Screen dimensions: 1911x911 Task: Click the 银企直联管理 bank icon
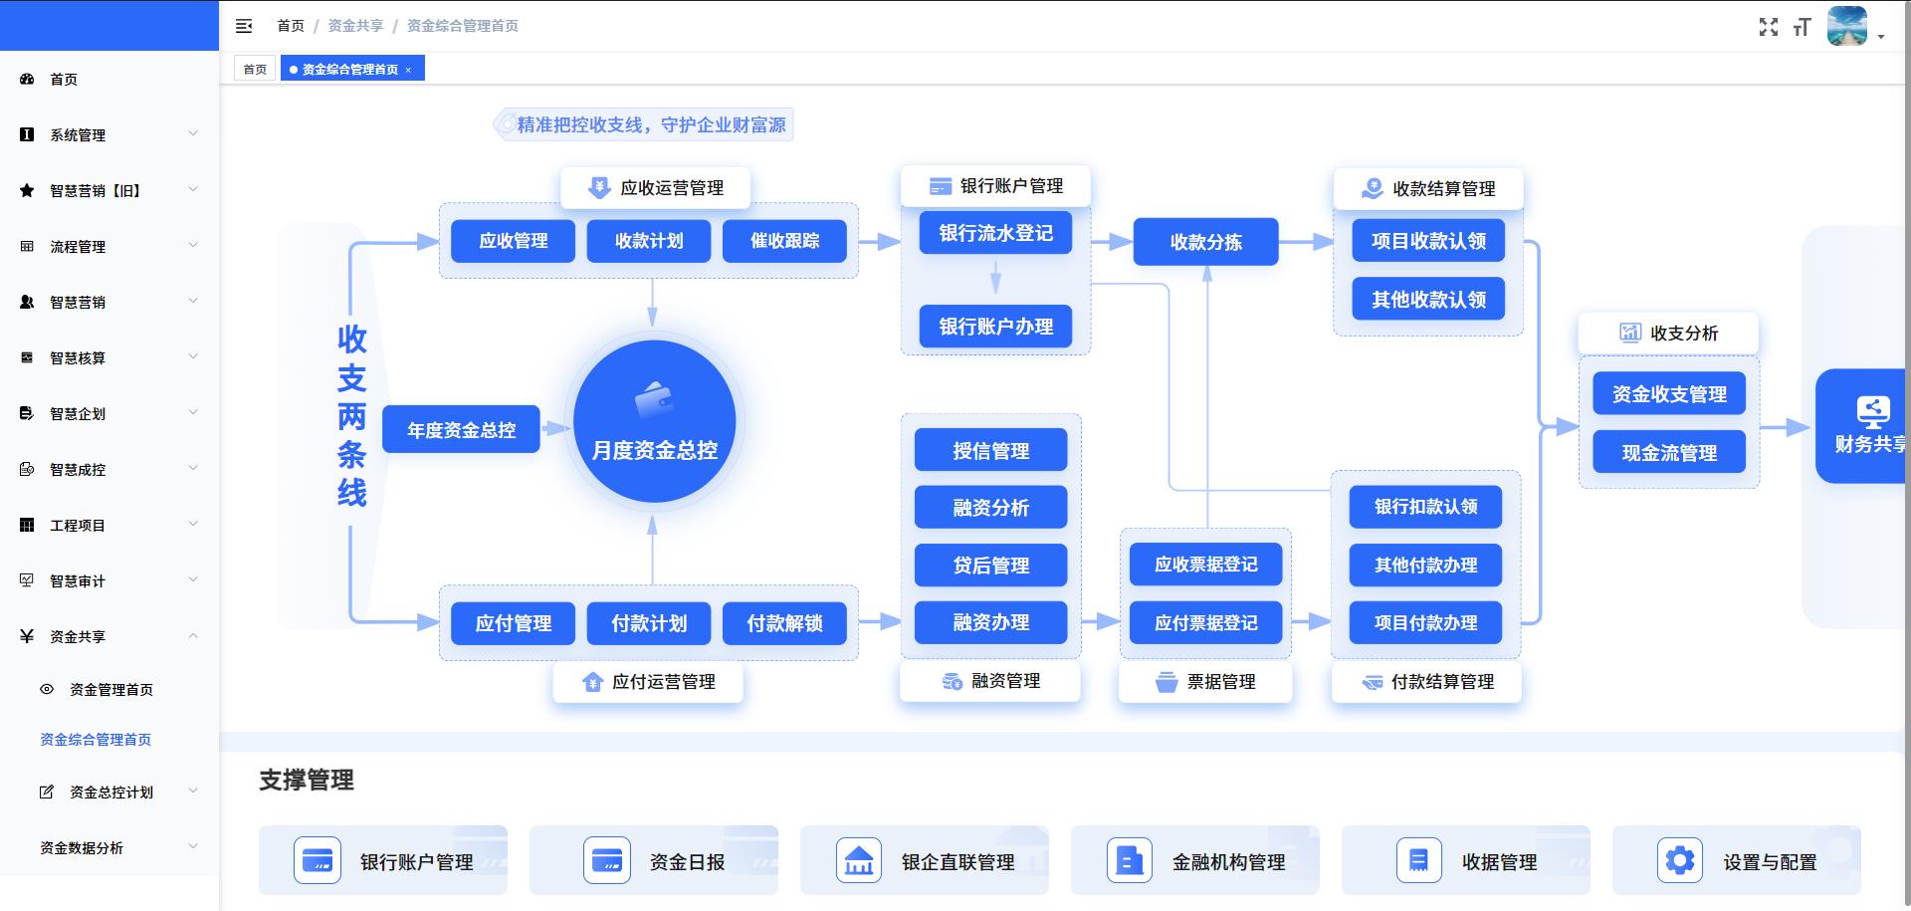click(858, 860)
